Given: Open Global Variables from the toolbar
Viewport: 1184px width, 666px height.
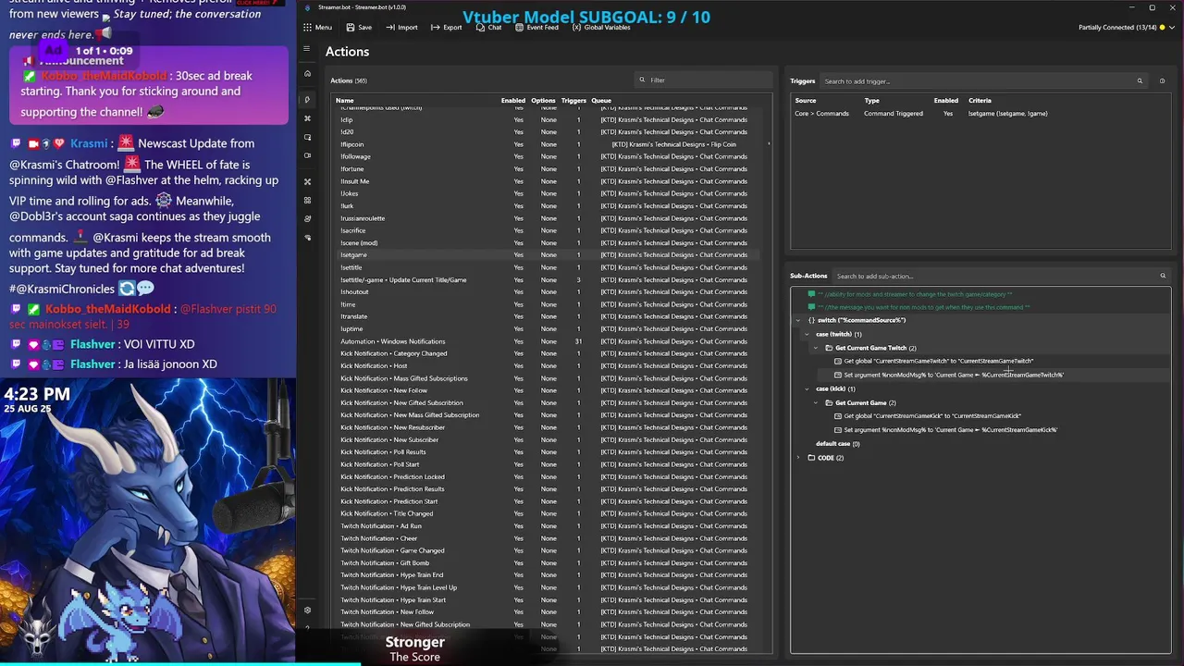Looking at the screenshot, I should (x=600, y=28).
